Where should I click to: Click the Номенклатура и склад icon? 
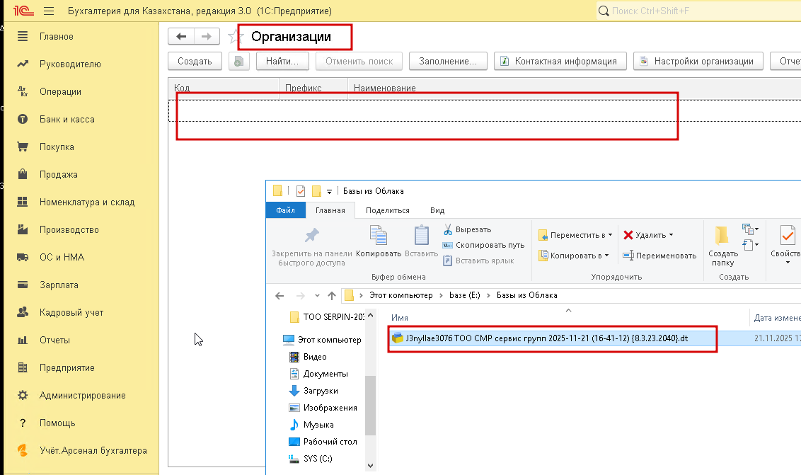23,202
